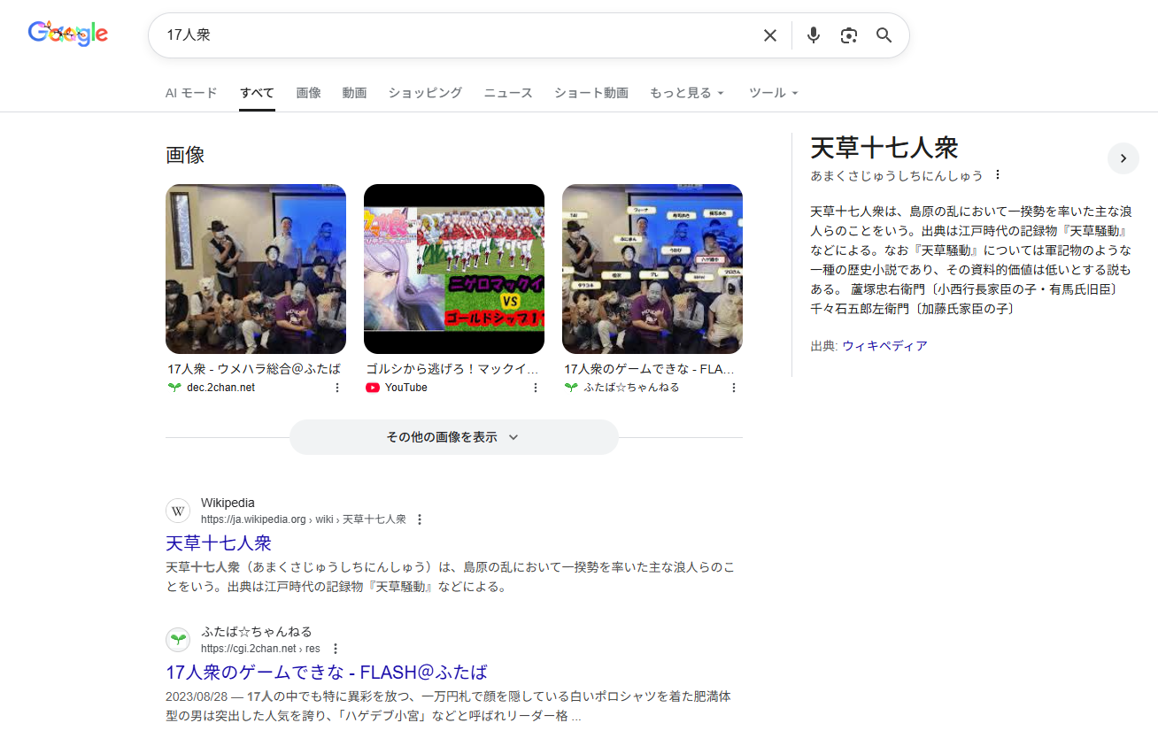Switch to the ニュース tab

coord(508,93)
